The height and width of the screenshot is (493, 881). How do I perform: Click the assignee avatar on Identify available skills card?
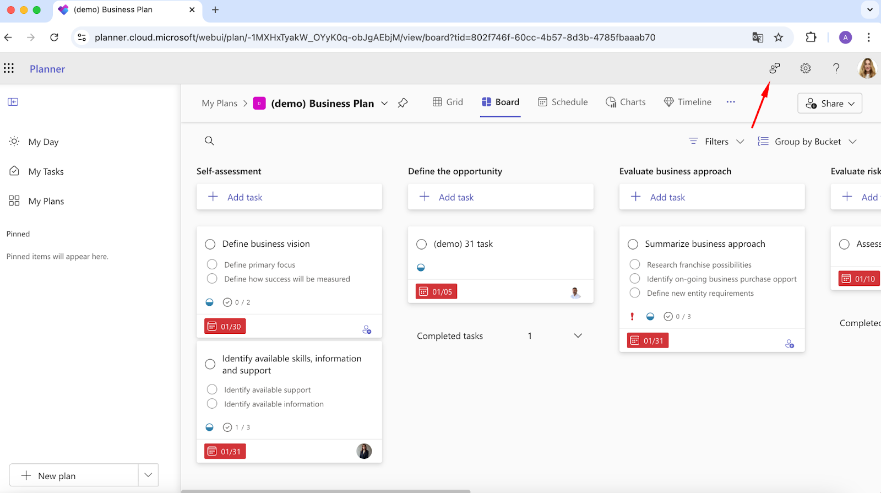point(364,451)
